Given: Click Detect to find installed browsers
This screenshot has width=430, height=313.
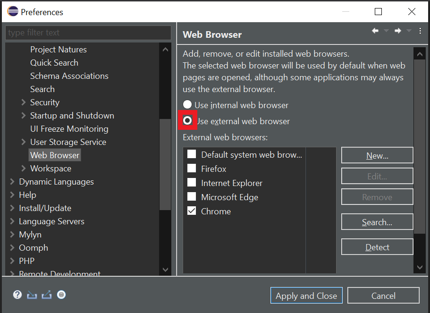Looking at the screenshot, I should click(377, 246).
